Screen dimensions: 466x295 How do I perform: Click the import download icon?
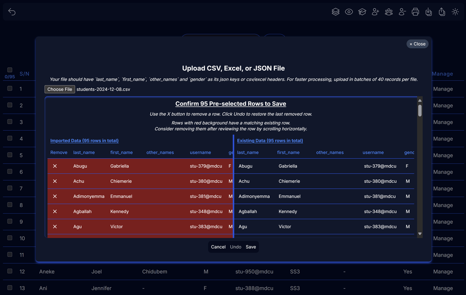point(428,12)
